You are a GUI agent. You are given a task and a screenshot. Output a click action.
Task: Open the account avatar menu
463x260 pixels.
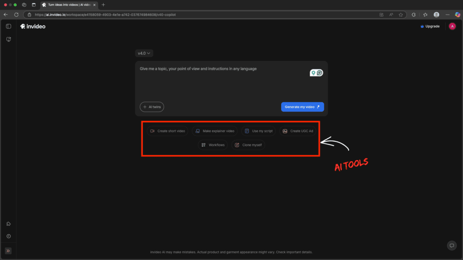coord(452,26)
